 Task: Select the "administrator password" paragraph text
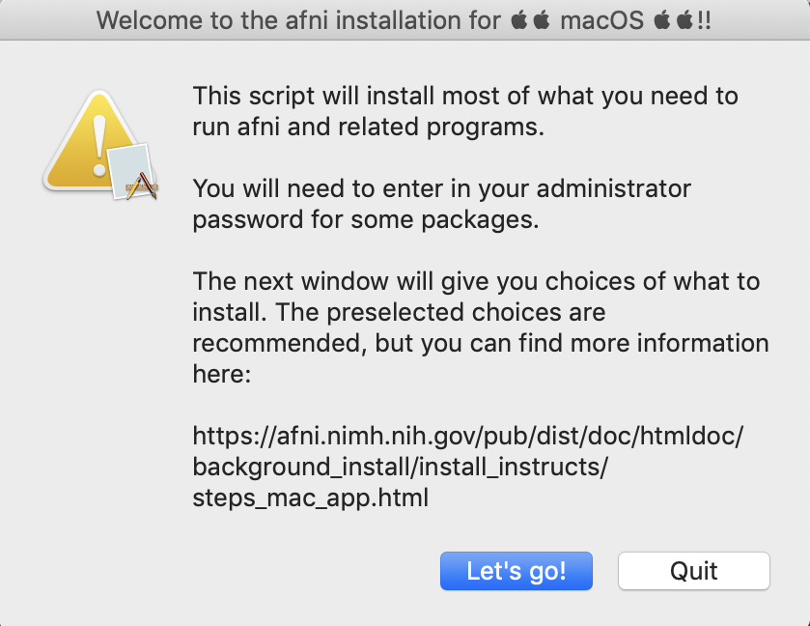[x=442, y=204]
